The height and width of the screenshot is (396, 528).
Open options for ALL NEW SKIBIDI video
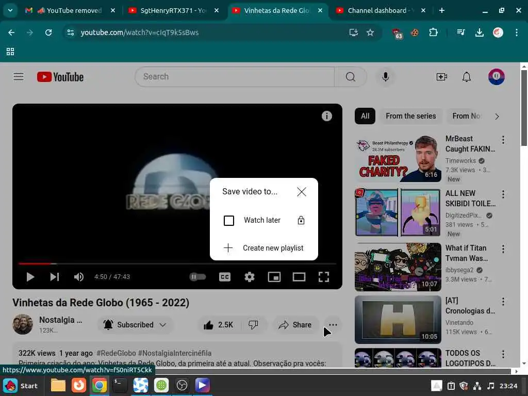[x=503, y=194]
